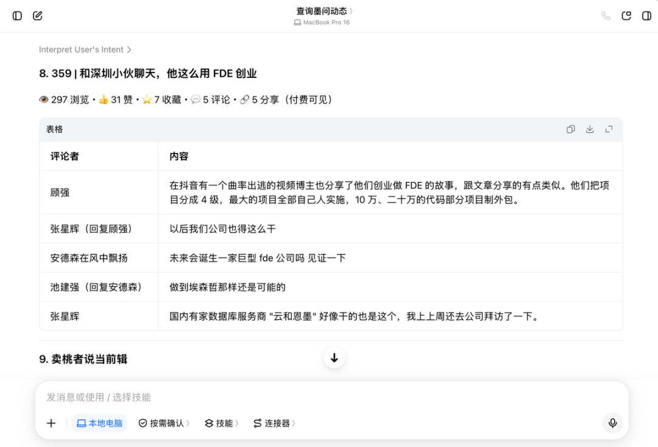Open the window icon next to phone
This screenshot has width=658, height=447.
point(626,16)
